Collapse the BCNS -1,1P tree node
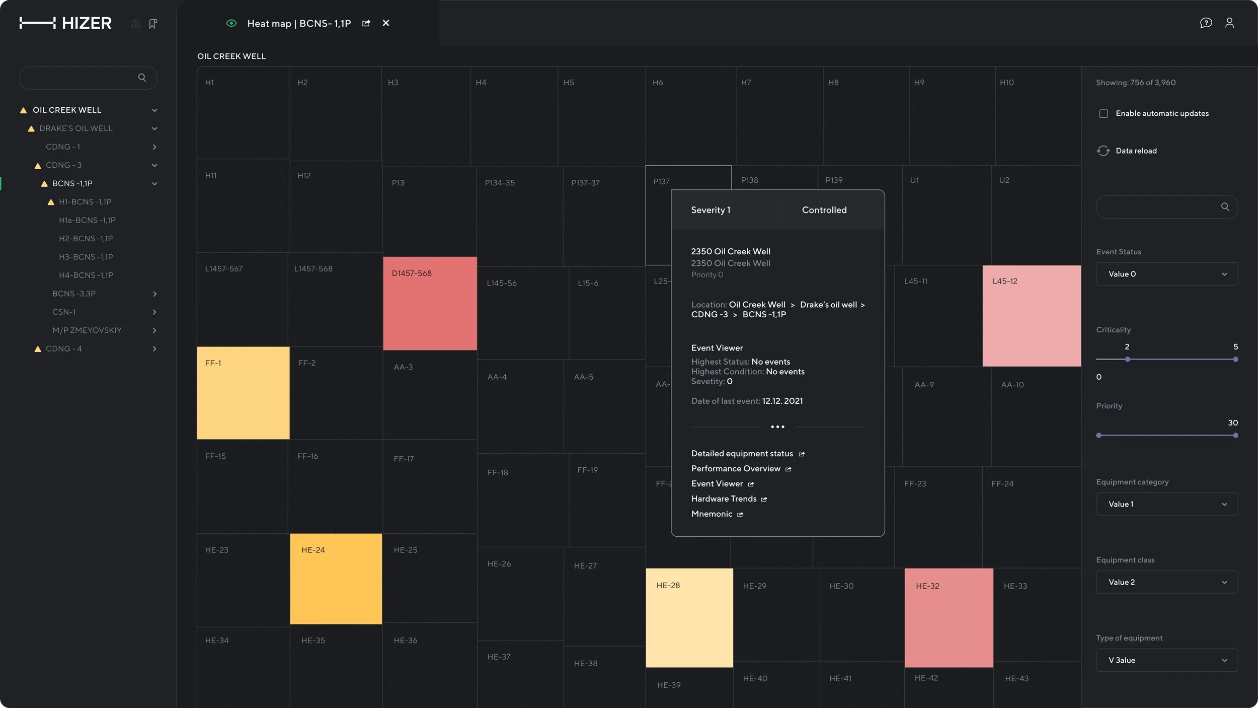This screenshot has width=1258, height=708. coord(154,184)
